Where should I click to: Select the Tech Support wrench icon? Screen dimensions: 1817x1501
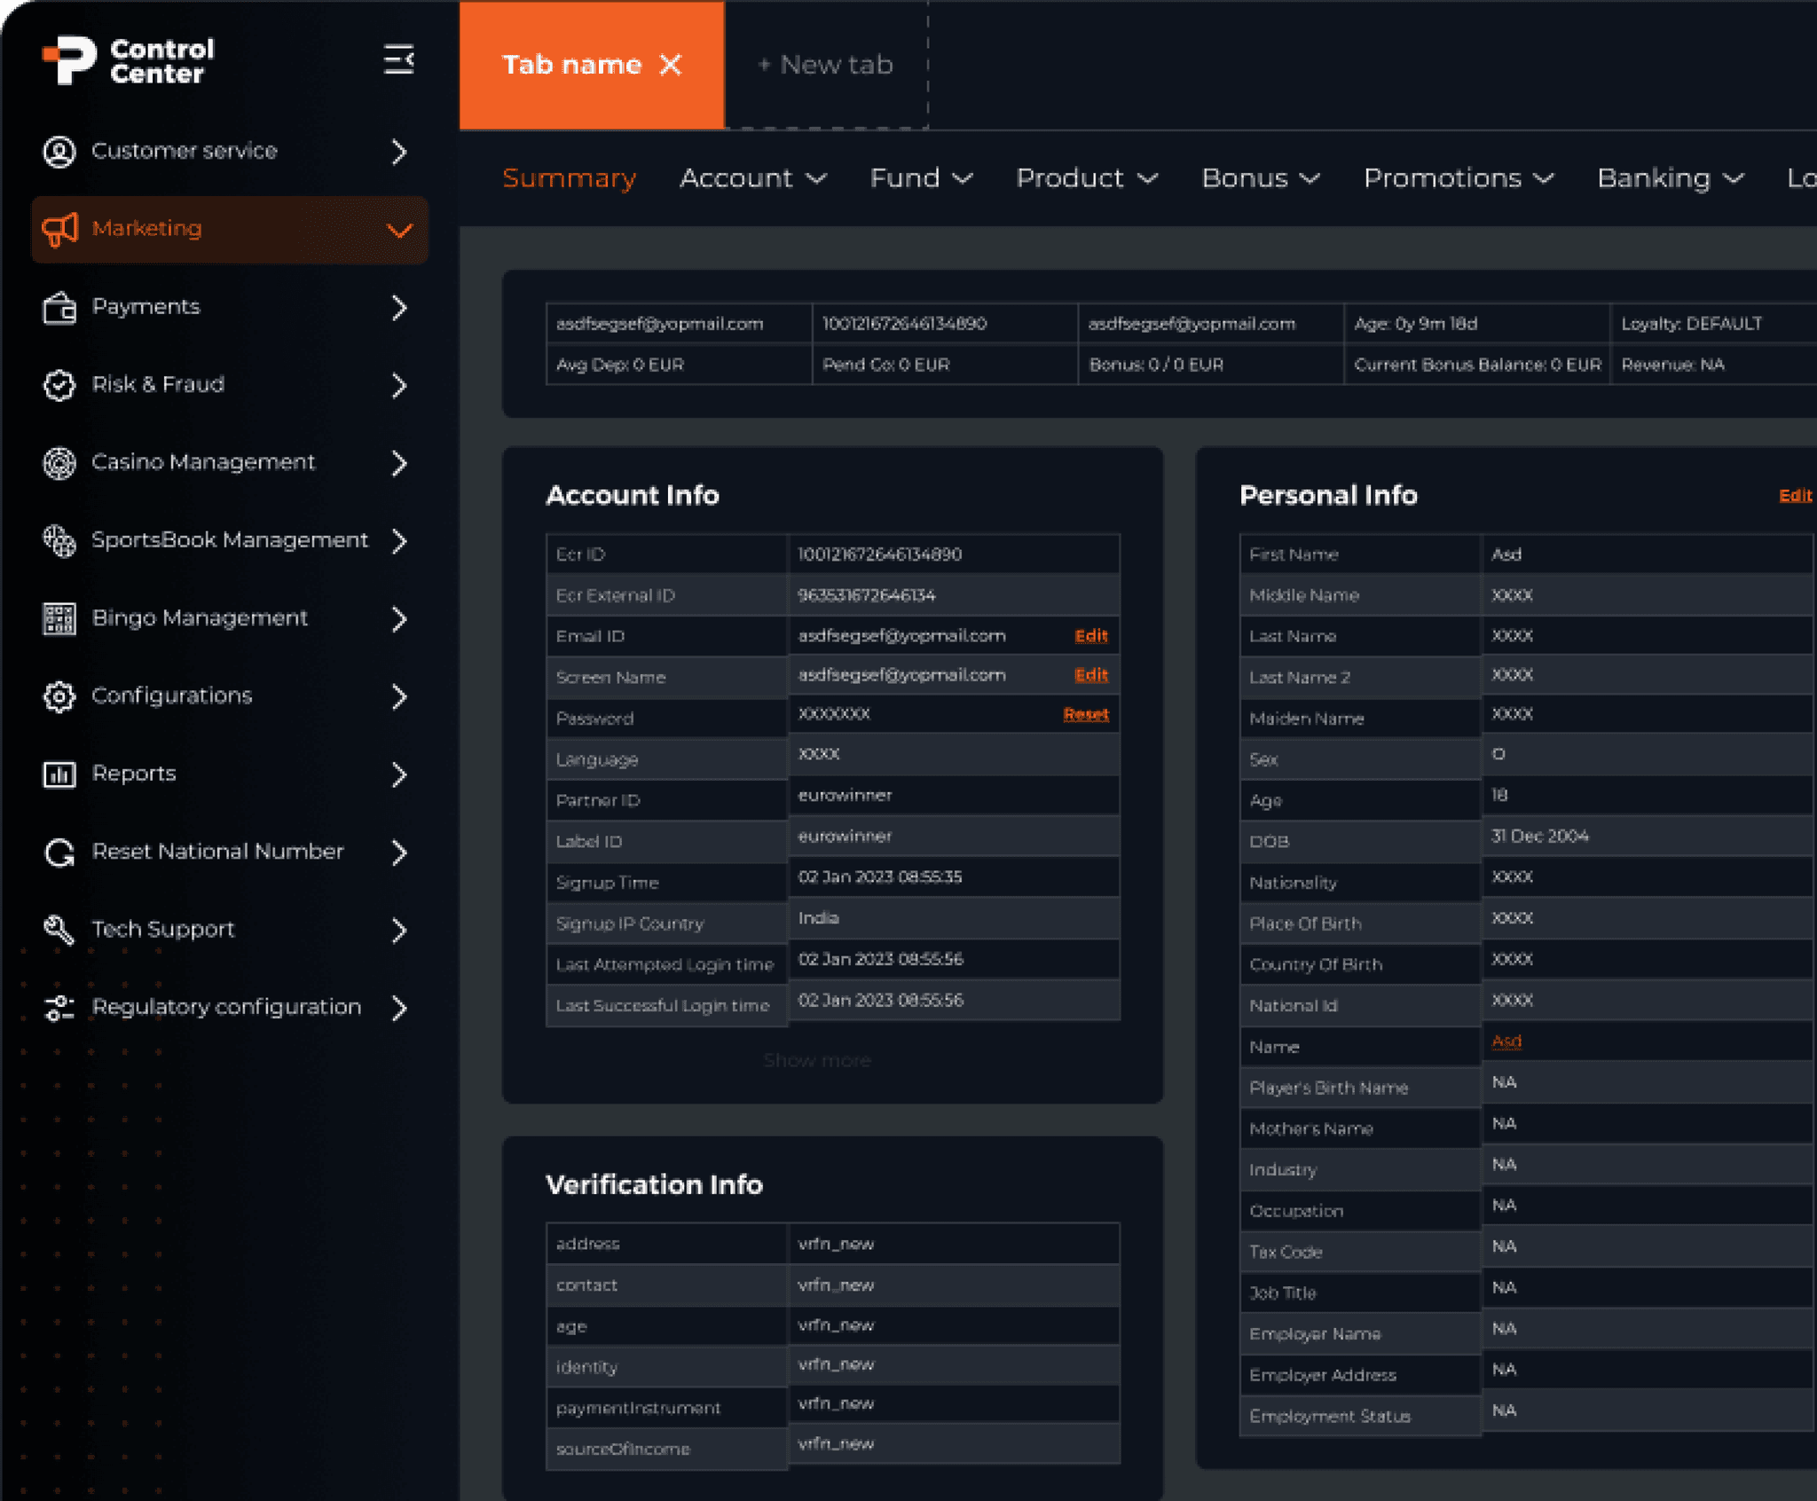tap(59, 930)
